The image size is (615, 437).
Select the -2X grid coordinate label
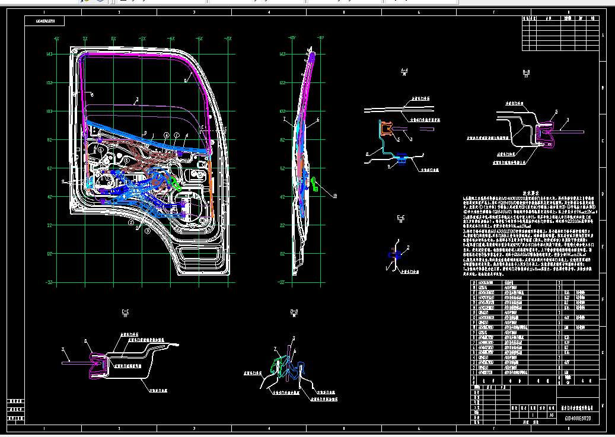[142, 39]
